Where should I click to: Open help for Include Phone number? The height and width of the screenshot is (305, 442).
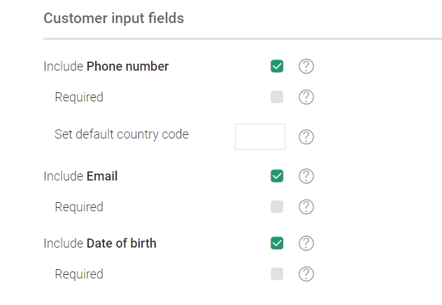306,66
